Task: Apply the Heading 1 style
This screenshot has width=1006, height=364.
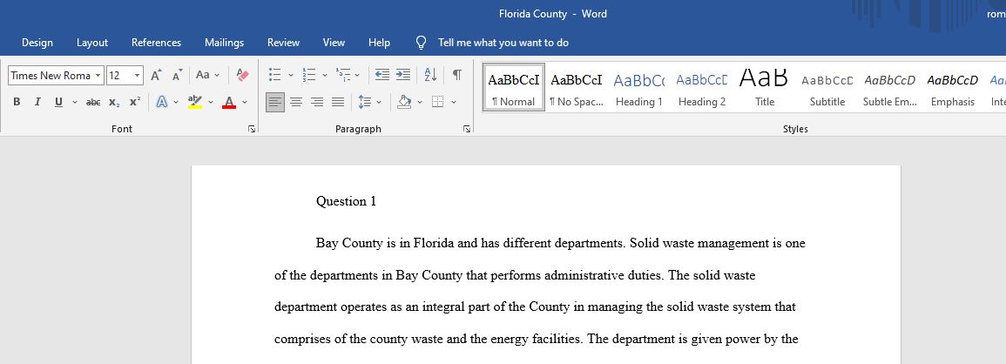Action: [639, 87]
